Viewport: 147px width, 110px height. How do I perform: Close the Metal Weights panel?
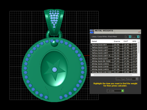tap(139, 31)
